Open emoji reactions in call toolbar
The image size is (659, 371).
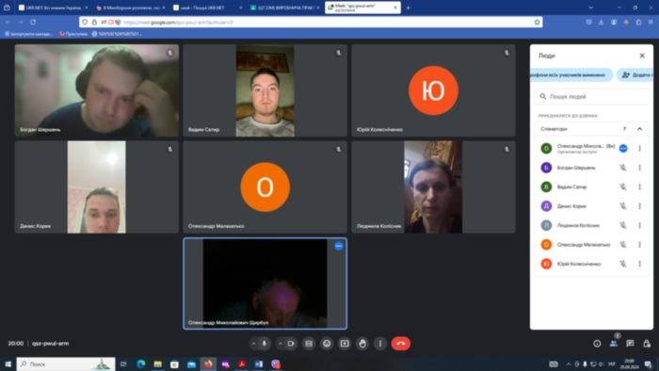(x=327, y=344)
